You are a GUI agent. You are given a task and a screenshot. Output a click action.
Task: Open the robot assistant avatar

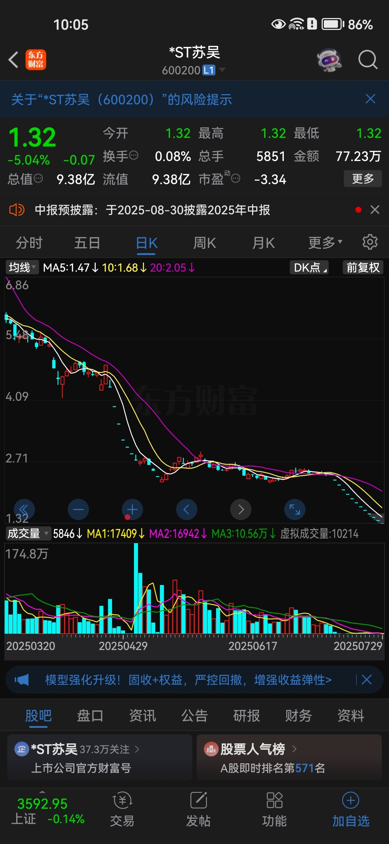329,60
